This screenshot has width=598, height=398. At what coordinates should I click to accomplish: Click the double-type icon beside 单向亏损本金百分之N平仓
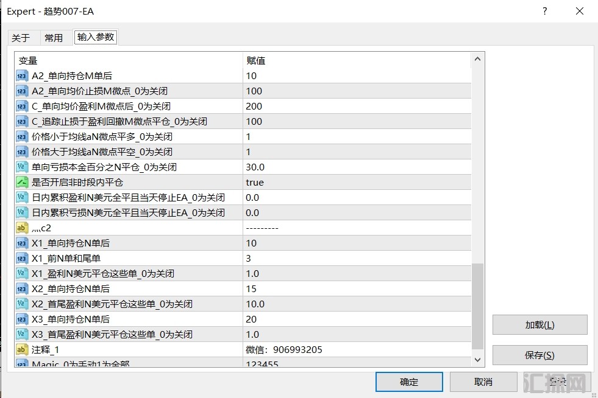tap(22, 167)
